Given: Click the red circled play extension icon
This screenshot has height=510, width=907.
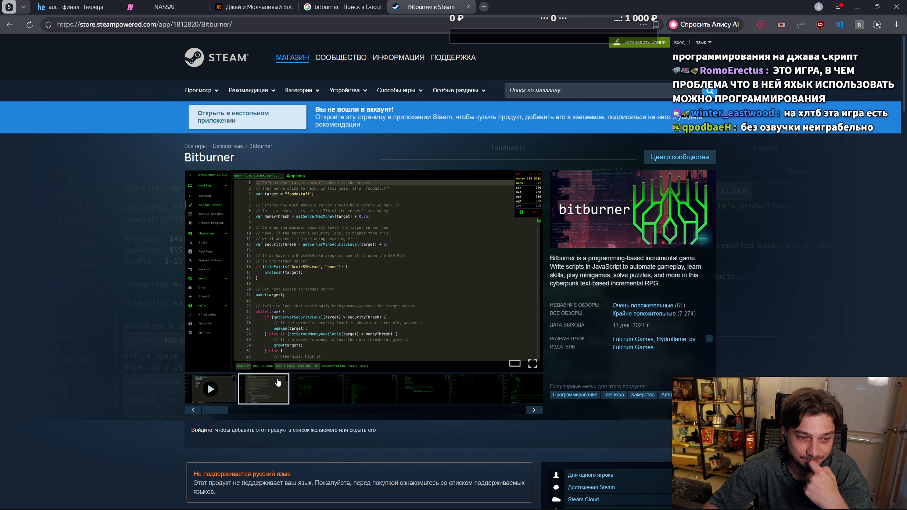Looking at the screenshot, I should (761, 25).
